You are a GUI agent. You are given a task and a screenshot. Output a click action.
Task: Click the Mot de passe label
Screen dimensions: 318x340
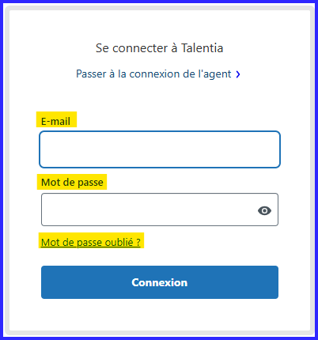pyautogui.click(x=72, y=182)
